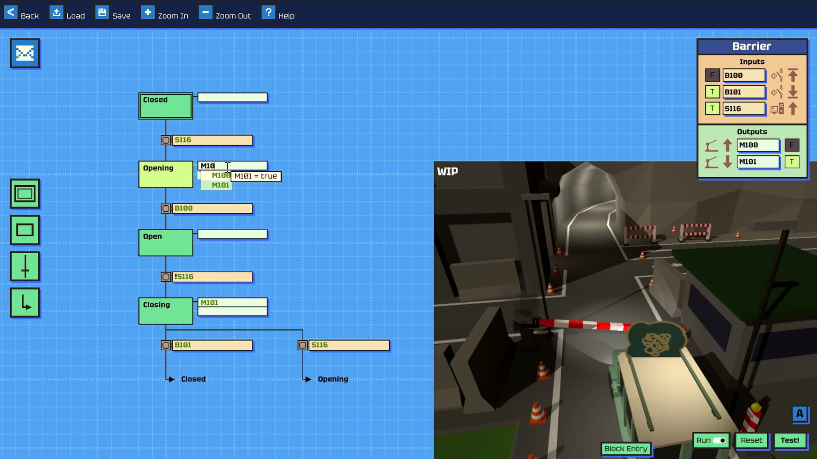Toggle S116 input state T
Image resolution: width=817 pixels, height=459 pixels.
click(x=712, y=108)
